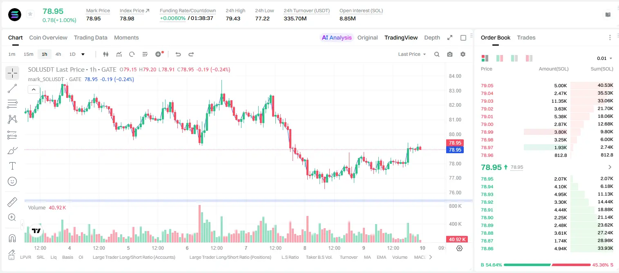Open chart settings gear icon
The image size is (619, 273).
point(463,54)
